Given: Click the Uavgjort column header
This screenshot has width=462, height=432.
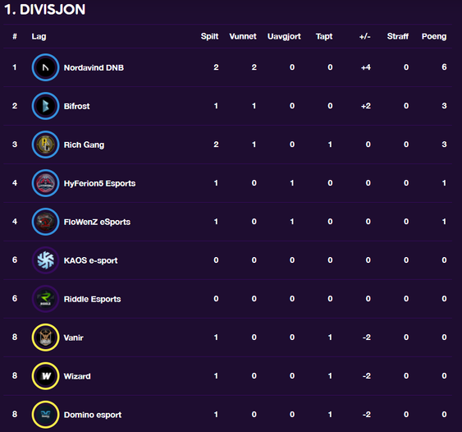Looking at the screenshot, I should click(x=284, y=37).
